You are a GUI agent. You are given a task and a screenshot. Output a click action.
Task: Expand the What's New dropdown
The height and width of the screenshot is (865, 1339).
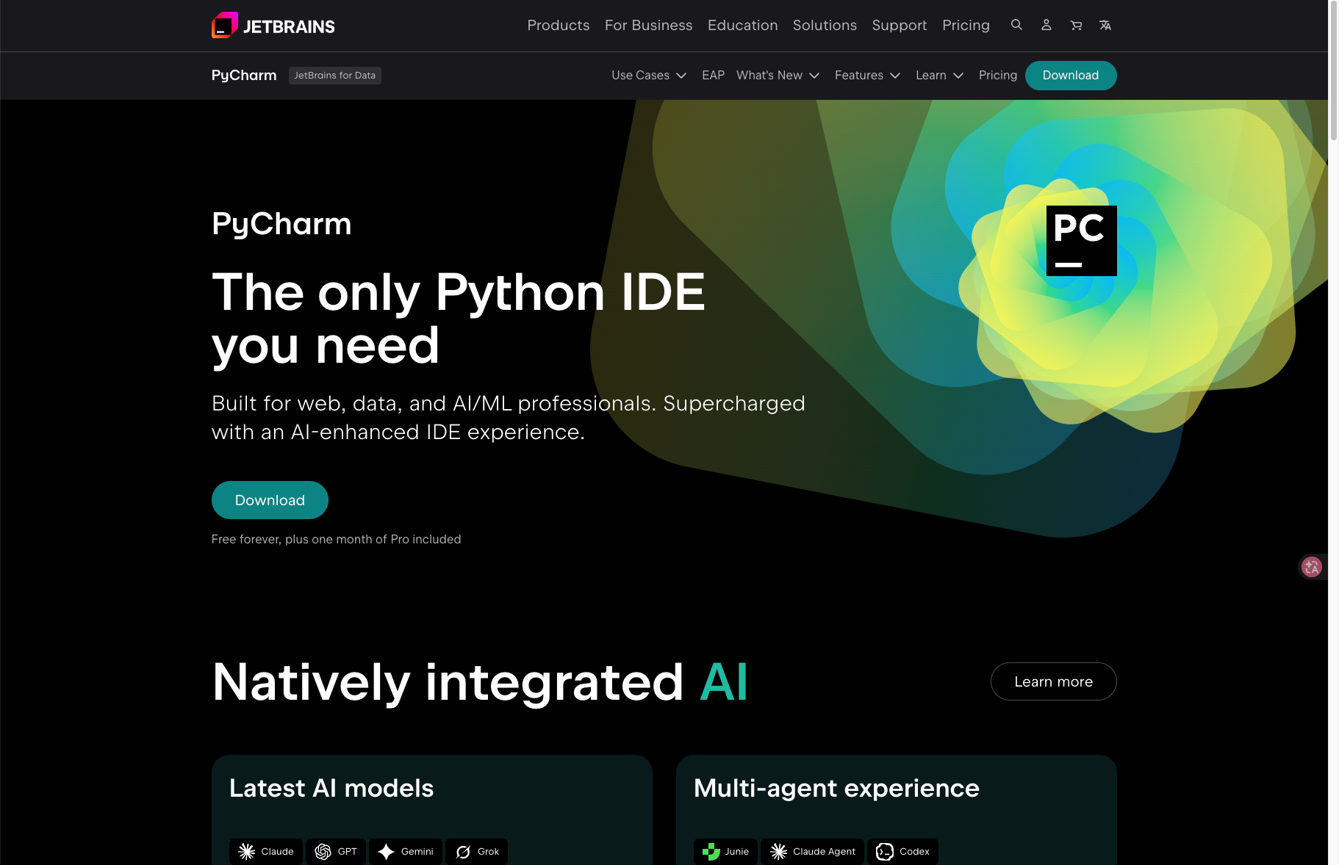point(778,76)
